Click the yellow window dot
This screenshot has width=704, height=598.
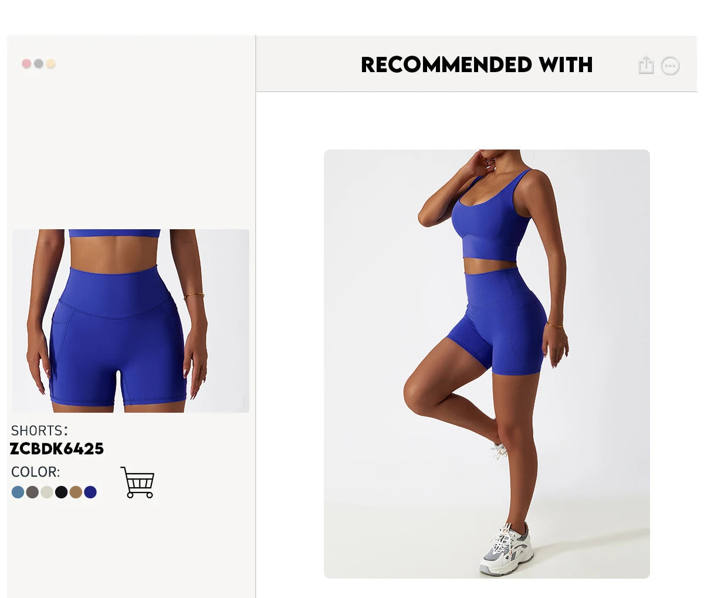[51, 63]
